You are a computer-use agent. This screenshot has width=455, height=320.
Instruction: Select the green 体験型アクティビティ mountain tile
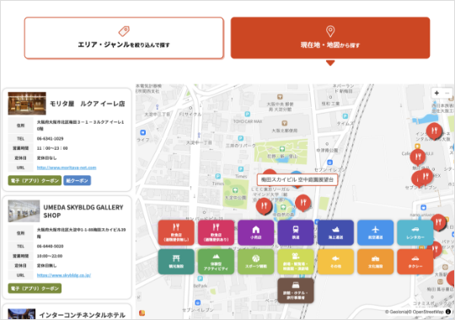216,261
